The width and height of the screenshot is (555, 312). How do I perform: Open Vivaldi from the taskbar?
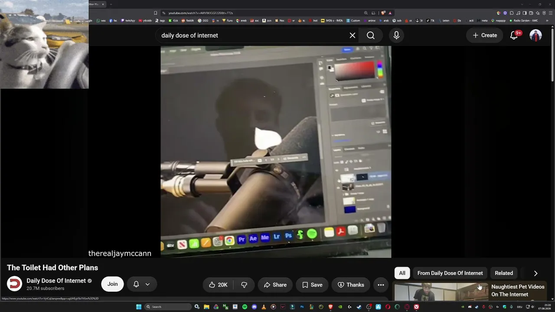pos(416,307)
